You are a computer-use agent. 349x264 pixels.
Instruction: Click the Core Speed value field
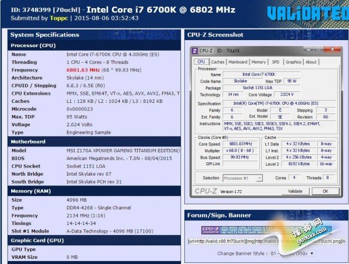click(240, 144)
